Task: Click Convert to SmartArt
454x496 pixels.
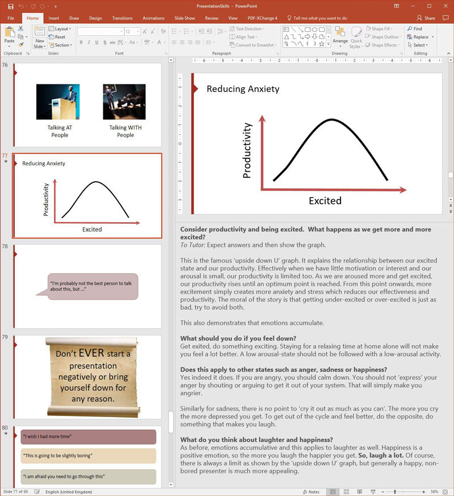Action: tap(253, 45)
